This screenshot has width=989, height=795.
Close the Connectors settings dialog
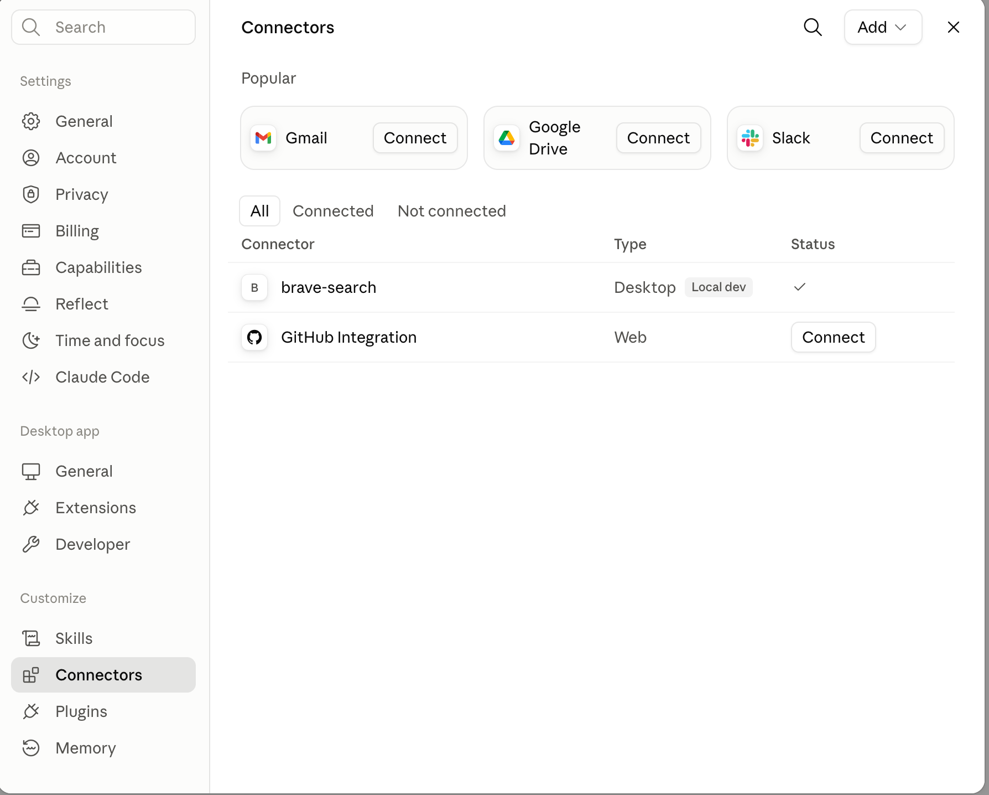(x=953, y=27)
